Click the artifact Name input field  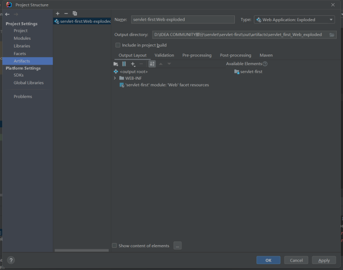pos(183,20)
